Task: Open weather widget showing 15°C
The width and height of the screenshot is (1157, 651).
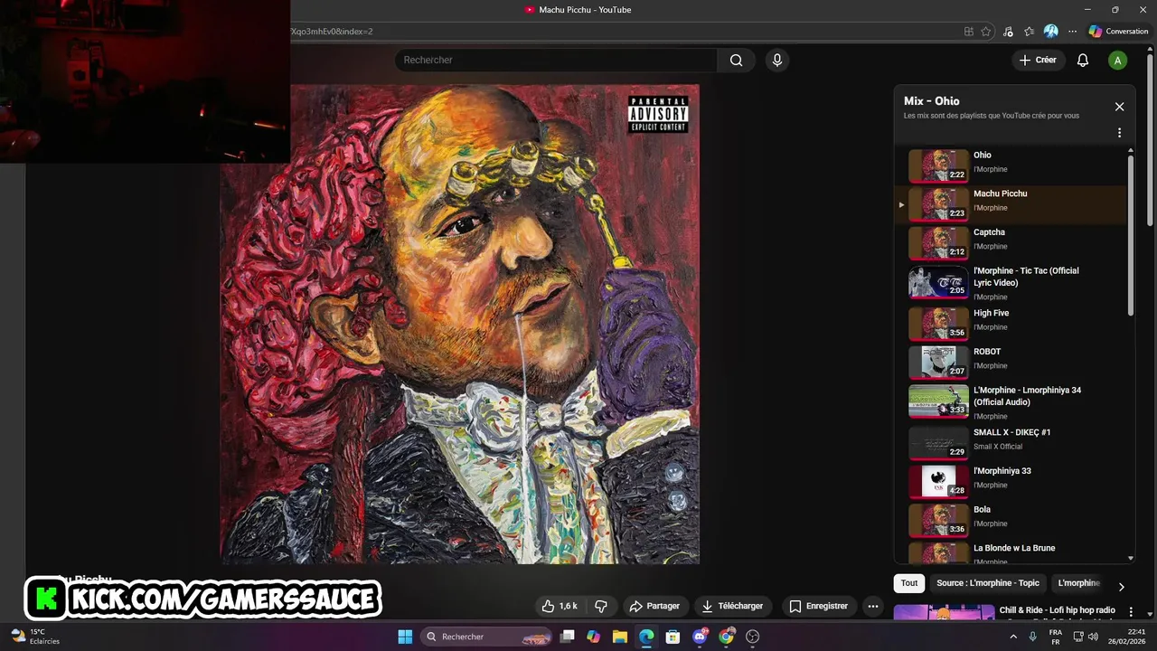Action: pos(34,637)
